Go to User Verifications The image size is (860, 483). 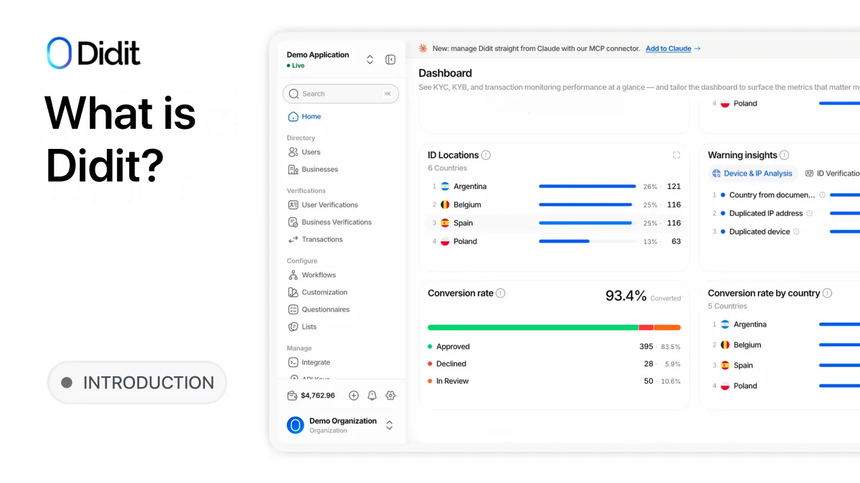point(341,205)
